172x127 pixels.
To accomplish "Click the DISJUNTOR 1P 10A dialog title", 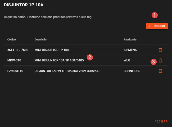I will pos(23,5).
